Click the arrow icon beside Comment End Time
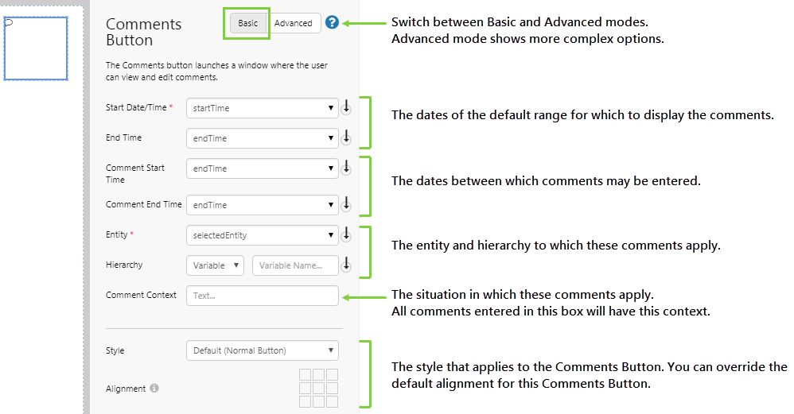Image resolution: width=794 pixels, height=414 pixels. click(346, 205)
